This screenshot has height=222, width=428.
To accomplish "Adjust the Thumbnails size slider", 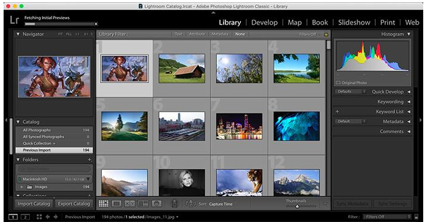I will point(297,206).
